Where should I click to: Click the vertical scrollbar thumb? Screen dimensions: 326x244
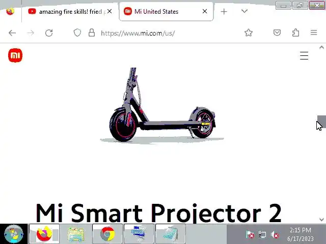click(x=321, y=121)
